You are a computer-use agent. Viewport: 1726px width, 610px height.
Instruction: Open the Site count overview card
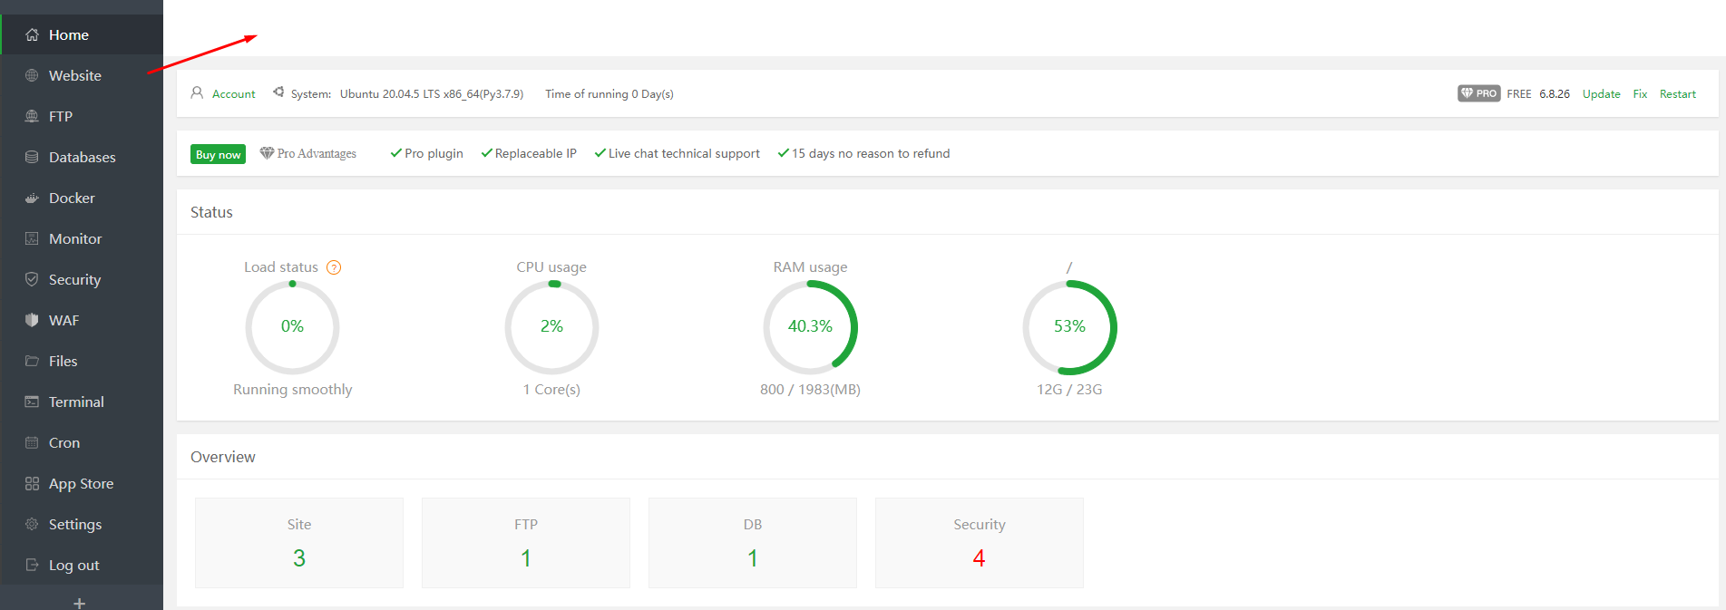[x=299, y=542]
